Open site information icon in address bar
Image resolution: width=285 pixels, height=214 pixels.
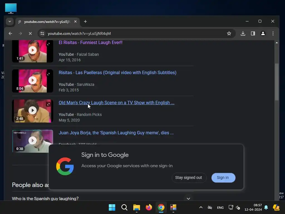click(42, 33)
